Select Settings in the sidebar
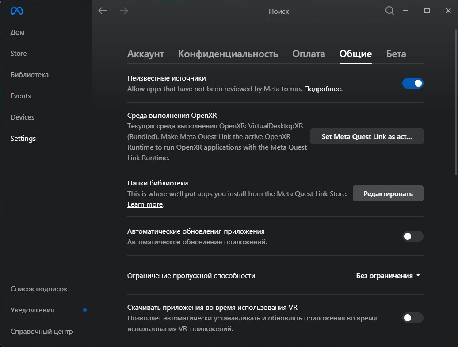 pos(23,138)
